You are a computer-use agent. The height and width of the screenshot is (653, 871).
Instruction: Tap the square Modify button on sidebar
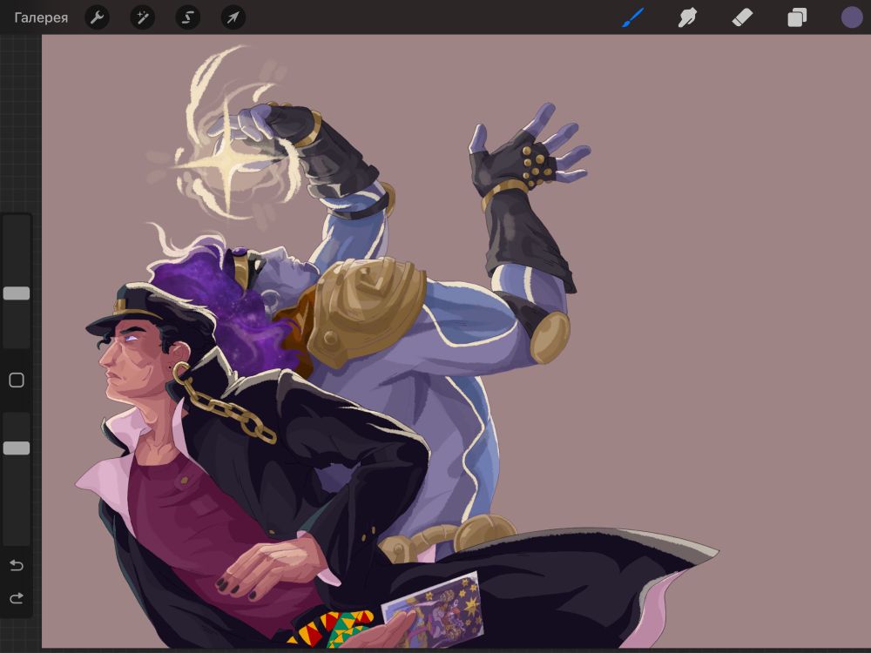pos(17,380)
